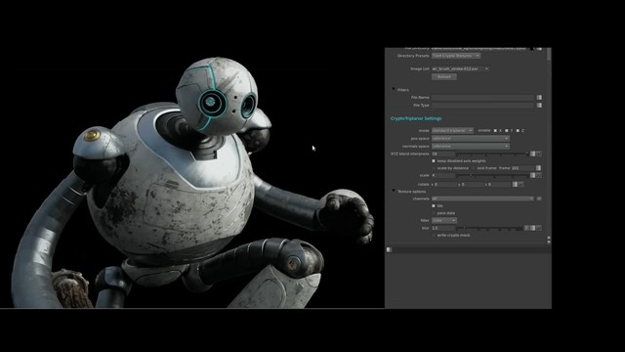Click the small toggle icon left of blur's animation icon
The height and width of the screenshot is (352, 625).
pos(526,228)
